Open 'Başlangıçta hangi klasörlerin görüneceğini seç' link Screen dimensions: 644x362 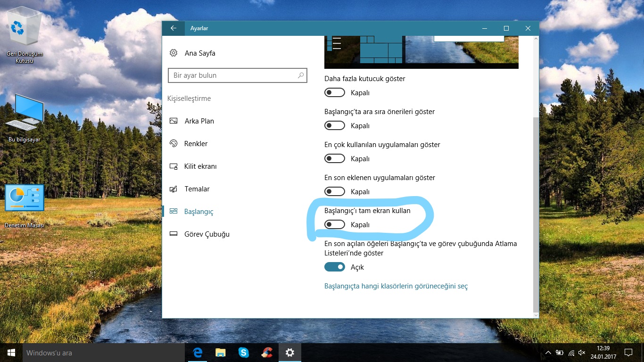396,286
